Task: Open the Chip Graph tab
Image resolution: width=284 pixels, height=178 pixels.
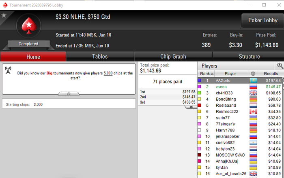Action: click(173, 57)
